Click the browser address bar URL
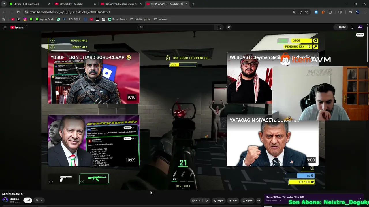Image resolution: width=369 pixels, height=207 pixels. 70,12
